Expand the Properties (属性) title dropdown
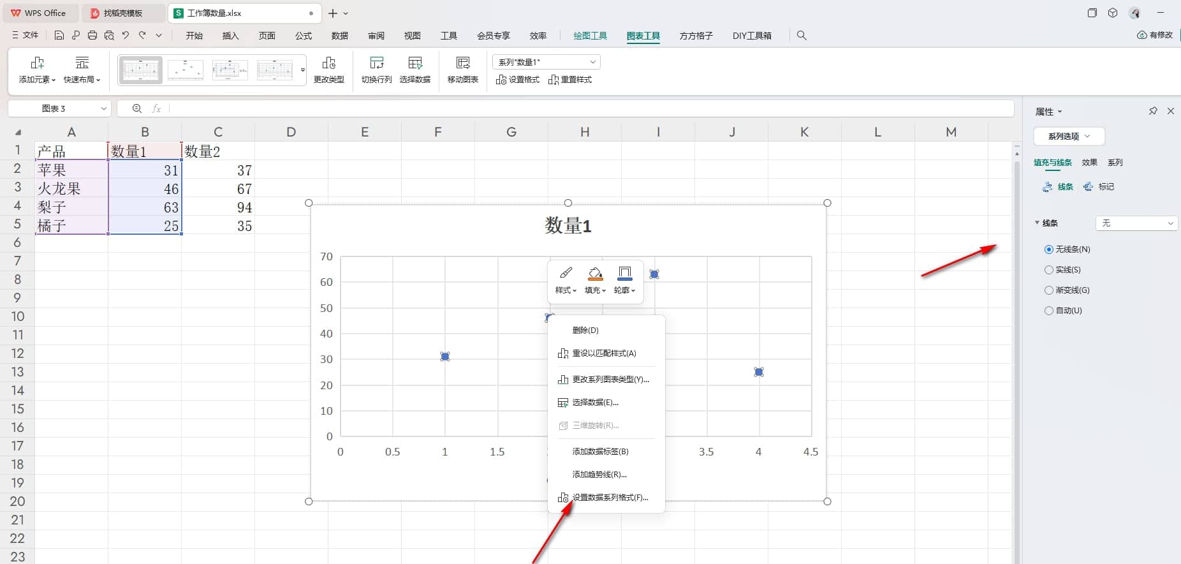Viewport: 1181px width, 564px height. click(x=1060, y=112)
